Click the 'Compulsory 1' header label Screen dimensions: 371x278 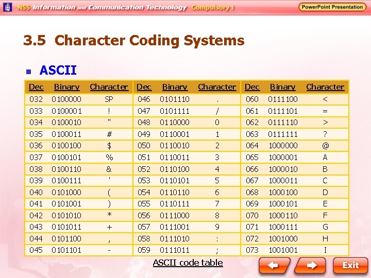click(212, 8)
